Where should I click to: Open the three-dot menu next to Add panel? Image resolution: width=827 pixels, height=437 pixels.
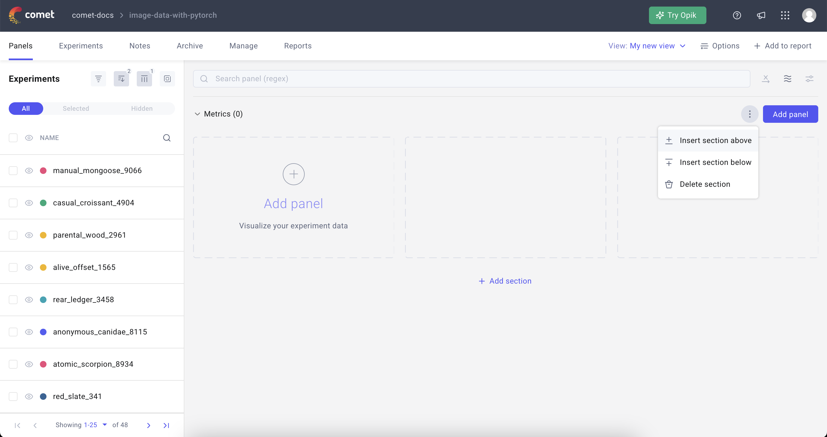click(x=750, y=114)
